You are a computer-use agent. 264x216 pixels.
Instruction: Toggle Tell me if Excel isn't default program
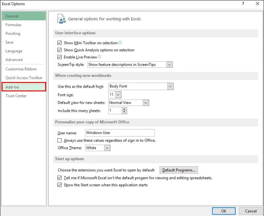(59, 178)
